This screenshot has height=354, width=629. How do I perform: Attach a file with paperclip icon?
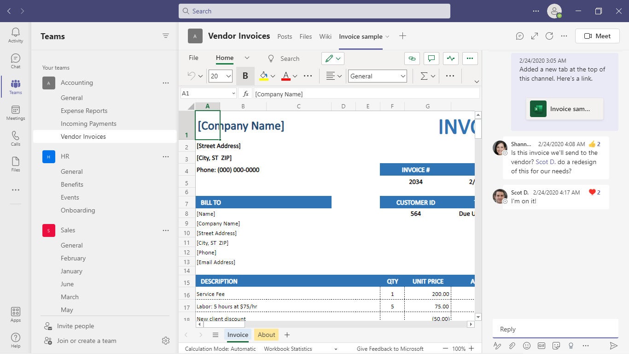pos(512,345)
